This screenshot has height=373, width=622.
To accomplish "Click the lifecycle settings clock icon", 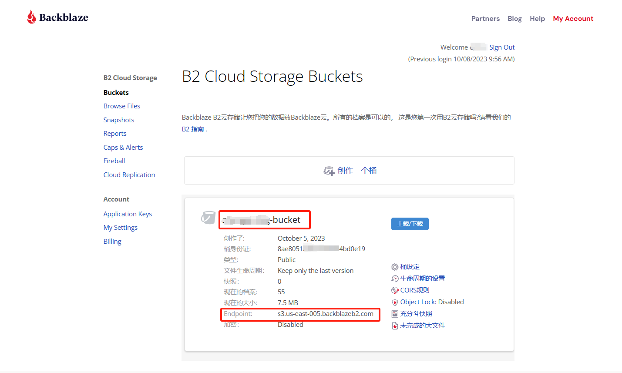I will [395, 279].
